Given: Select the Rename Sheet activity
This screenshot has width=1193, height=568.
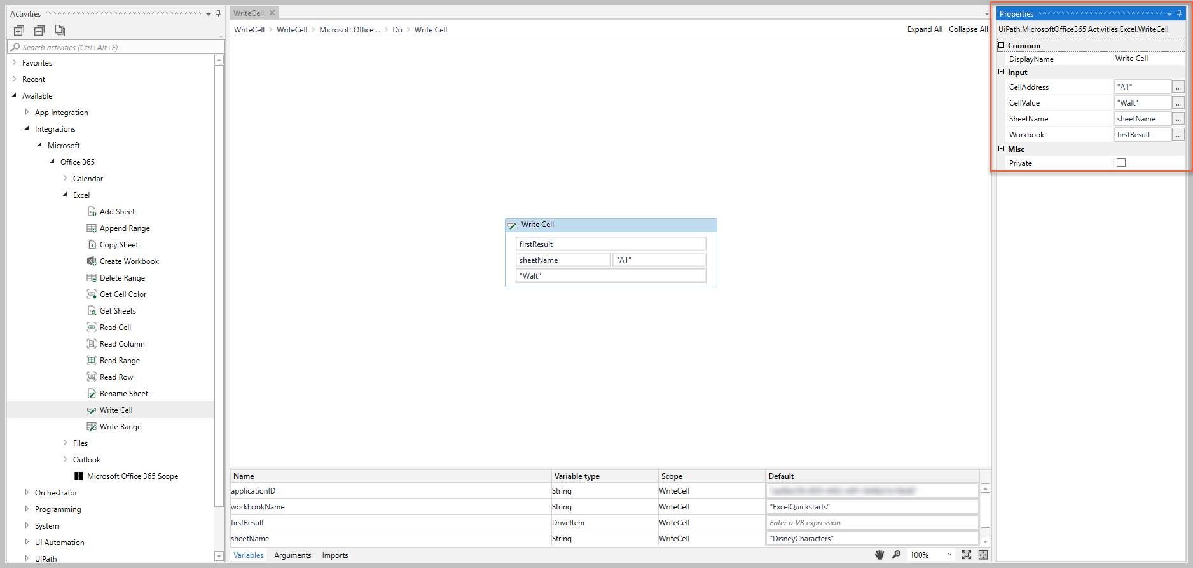Looking at the screenshot, I should point(123,394).
